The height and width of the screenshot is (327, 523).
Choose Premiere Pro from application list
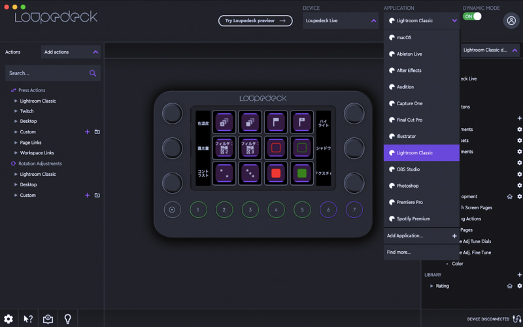[422, 202]
